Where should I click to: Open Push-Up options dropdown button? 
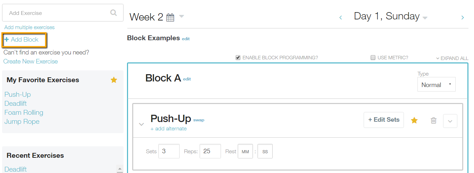click(450, 121)
